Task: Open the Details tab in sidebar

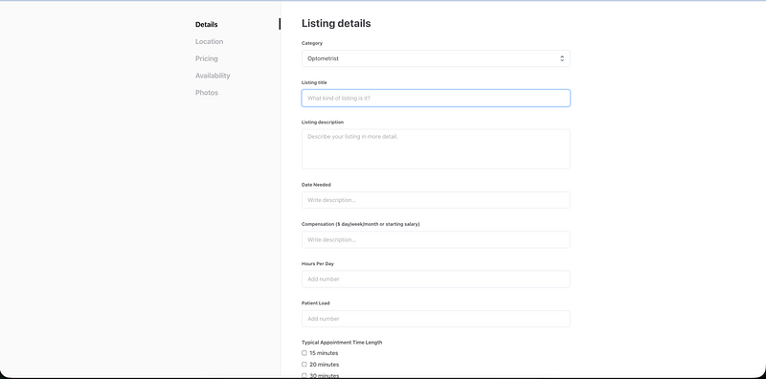Action: pos(207,25)
